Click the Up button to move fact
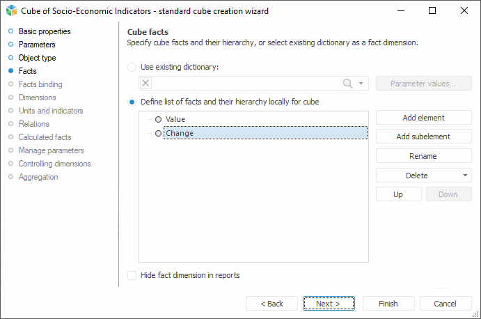The width and height of the screenshot is (481, 319). [x=398, y=194]
